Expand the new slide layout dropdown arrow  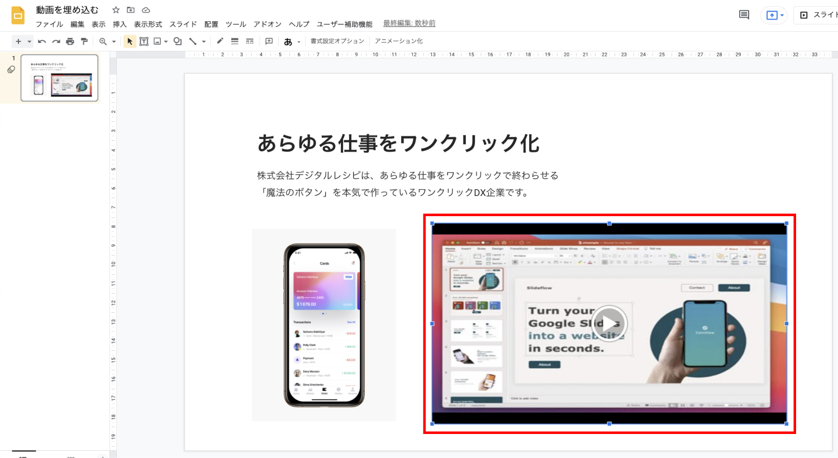tap(29, 42)
